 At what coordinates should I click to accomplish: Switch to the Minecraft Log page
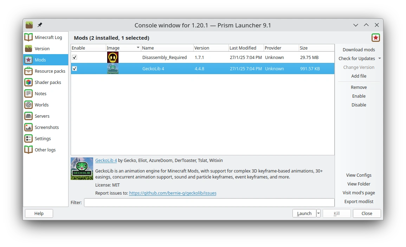(x=49, y=38)
